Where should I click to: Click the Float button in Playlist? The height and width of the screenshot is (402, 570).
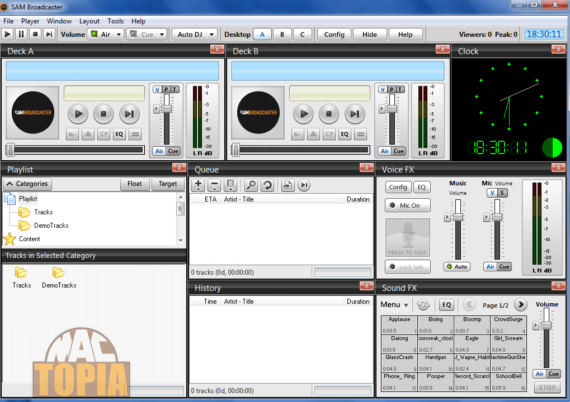[x=134, y=184]
